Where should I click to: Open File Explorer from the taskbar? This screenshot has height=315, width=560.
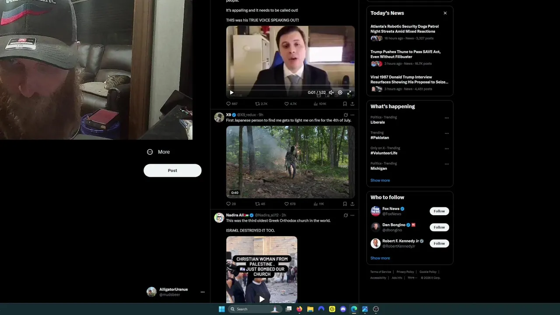pos(310,309)
